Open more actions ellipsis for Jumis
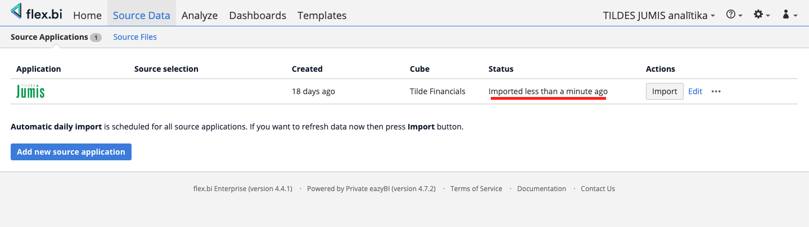Image resolution: width=809 pixels, height=227 pixels. point(716,91)
